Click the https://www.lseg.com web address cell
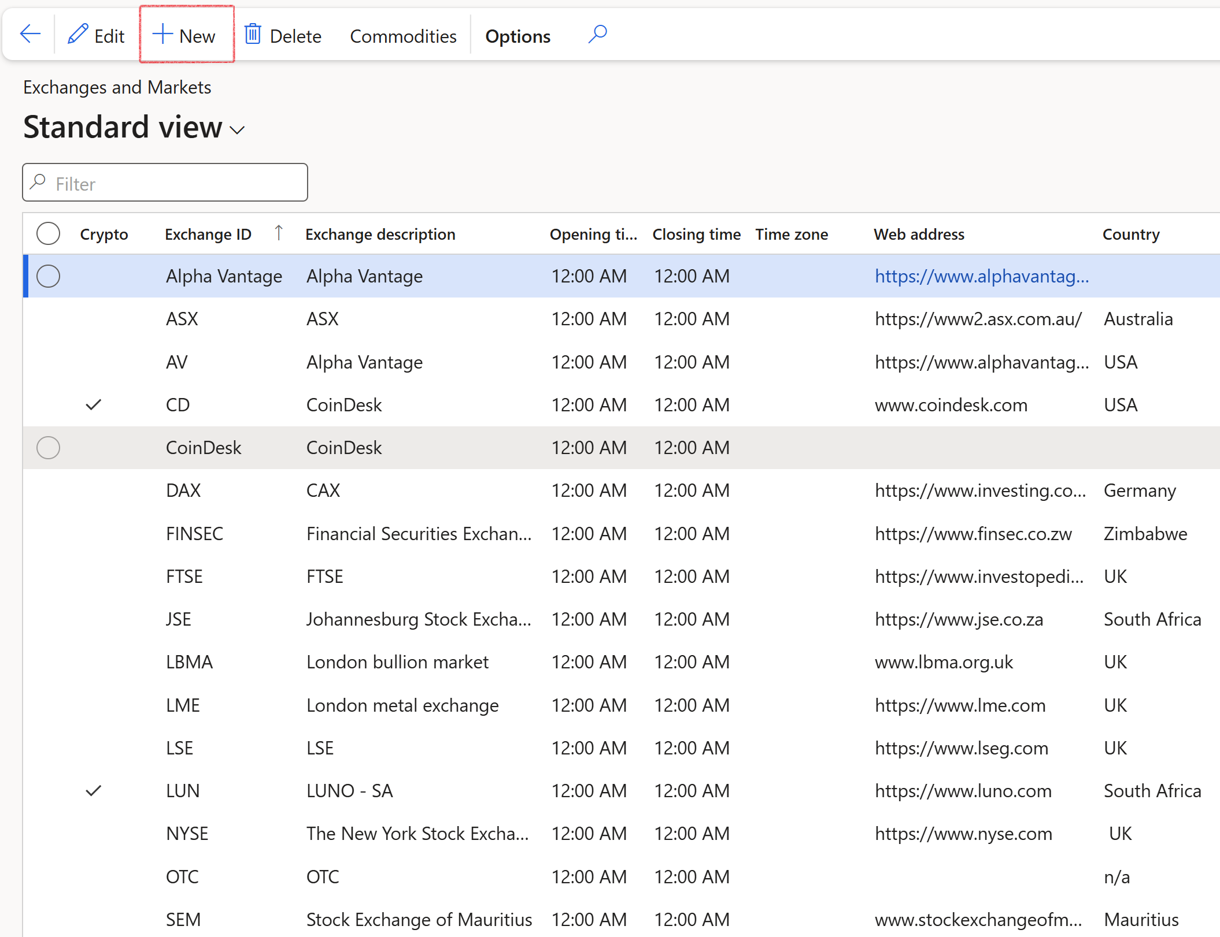 pos(962,748)
